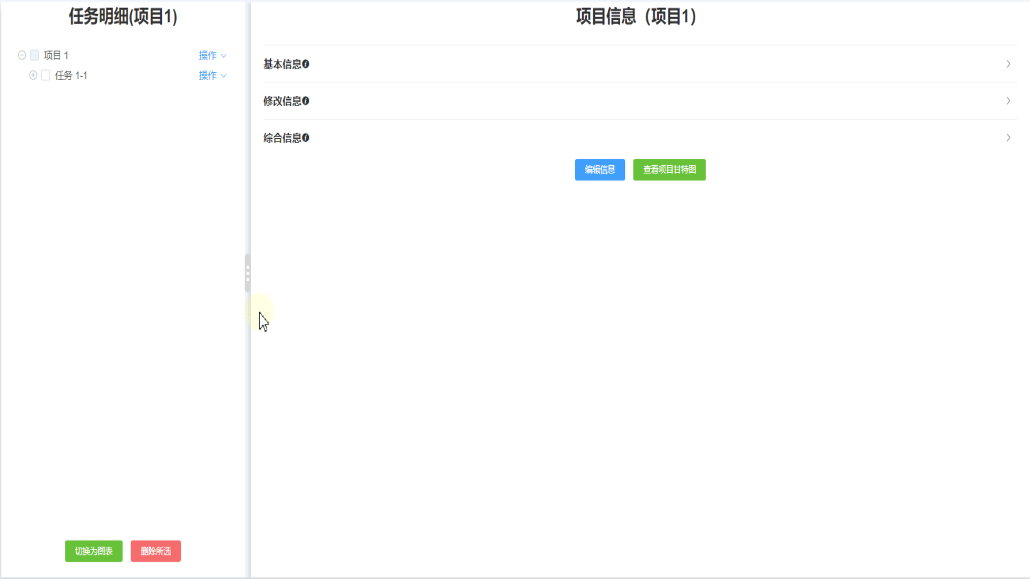1030x579 pixels.
Task: Collapse the 项目 1 tree node
Action: click(21, 55)
